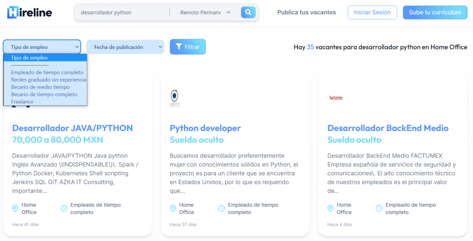
Task: Click Sube tu currículum button
Action: (435, 12)
